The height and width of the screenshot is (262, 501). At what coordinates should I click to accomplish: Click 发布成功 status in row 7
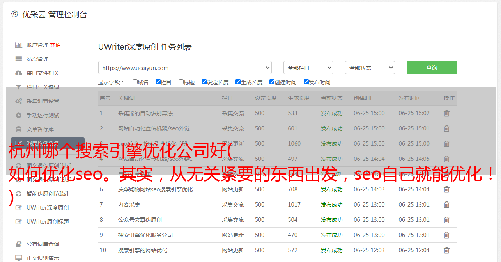click(x=332, y=205)
